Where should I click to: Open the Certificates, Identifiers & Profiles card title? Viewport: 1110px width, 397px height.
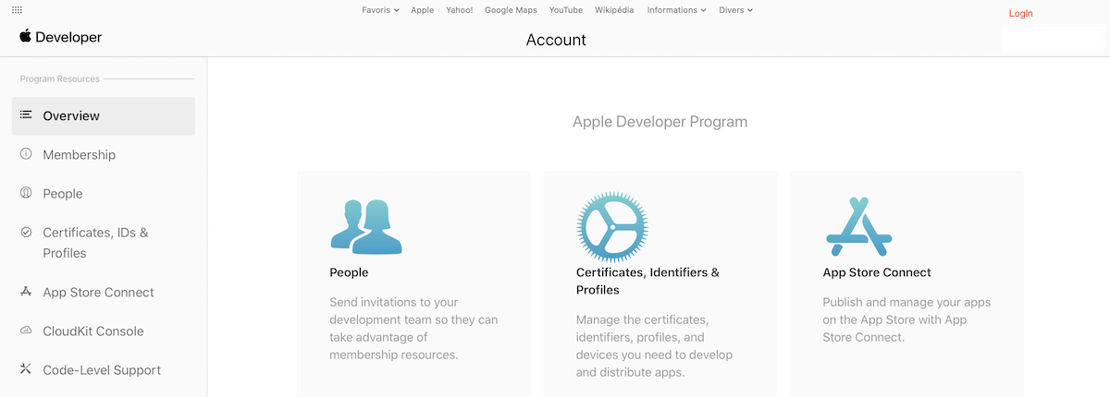(647, 281)
